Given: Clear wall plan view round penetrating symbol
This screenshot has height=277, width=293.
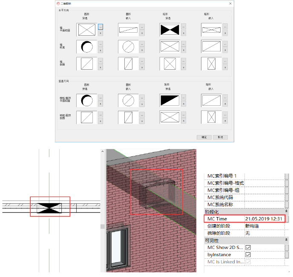Looking at the screenshot, I should pyautogui.click(x=101, y=33).
